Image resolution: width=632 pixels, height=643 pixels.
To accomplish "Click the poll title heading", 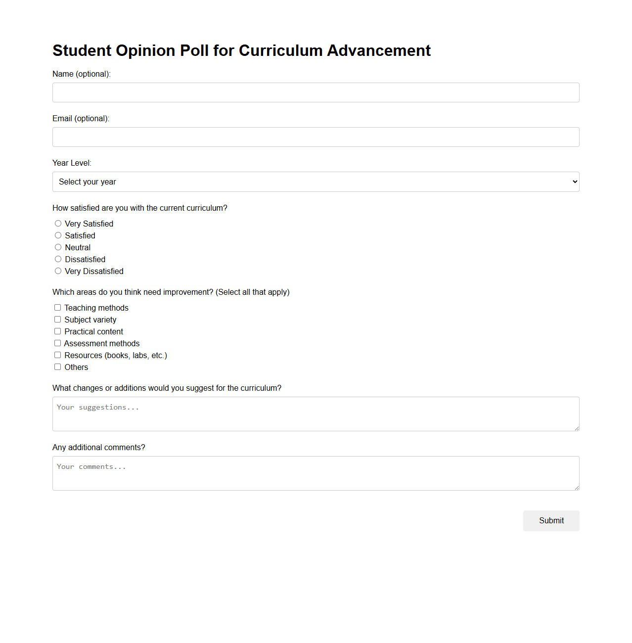I will 241,50.
